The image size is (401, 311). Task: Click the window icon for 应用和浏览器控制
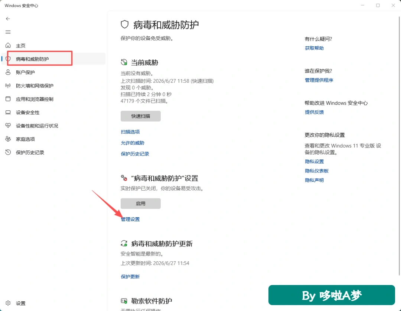pos(8,99)
